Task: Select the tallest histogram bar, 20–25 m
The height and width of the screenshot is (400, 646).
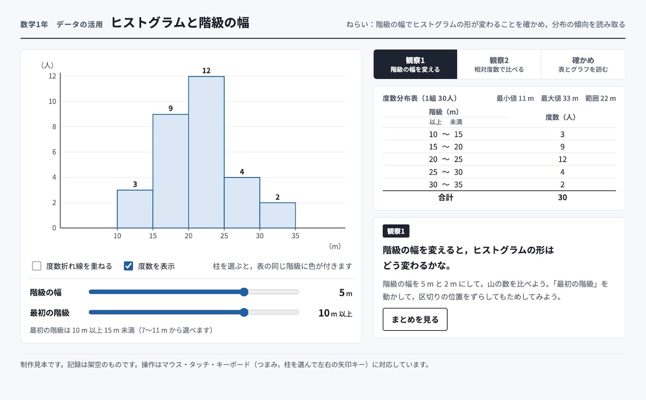Action: 207,152
